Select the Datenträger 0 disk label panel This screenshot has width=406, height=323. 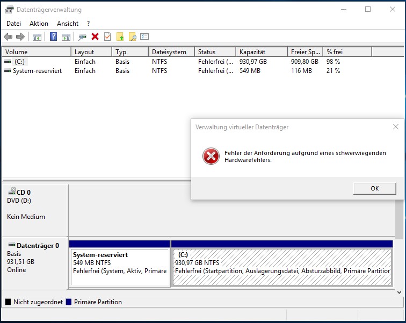point(35,263)
